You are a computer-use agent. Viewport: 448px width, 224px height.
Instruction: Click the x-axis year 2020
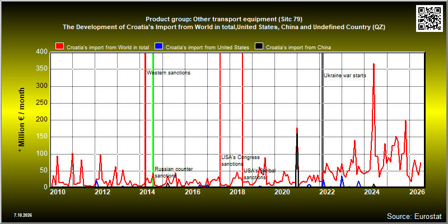pos(282,192)
